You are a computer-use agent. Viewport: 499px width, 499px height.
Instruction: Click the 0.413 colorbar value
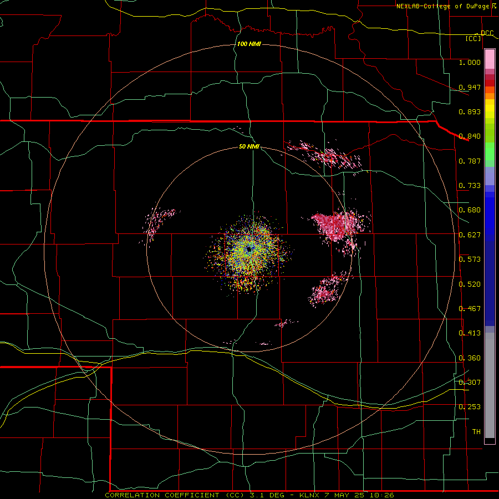point(470,333)
